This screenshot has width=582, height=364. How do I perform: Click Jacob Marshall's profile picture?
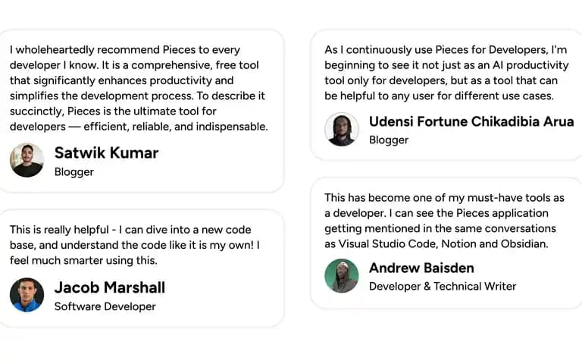pyautogui.click(x=27, y=294)
